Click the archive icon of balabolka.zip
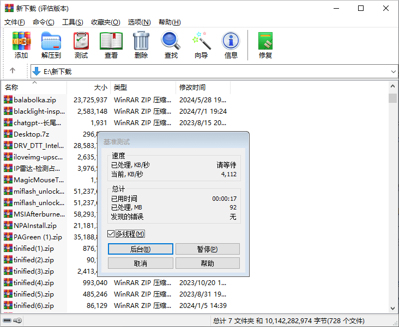 tap(8, 100)
